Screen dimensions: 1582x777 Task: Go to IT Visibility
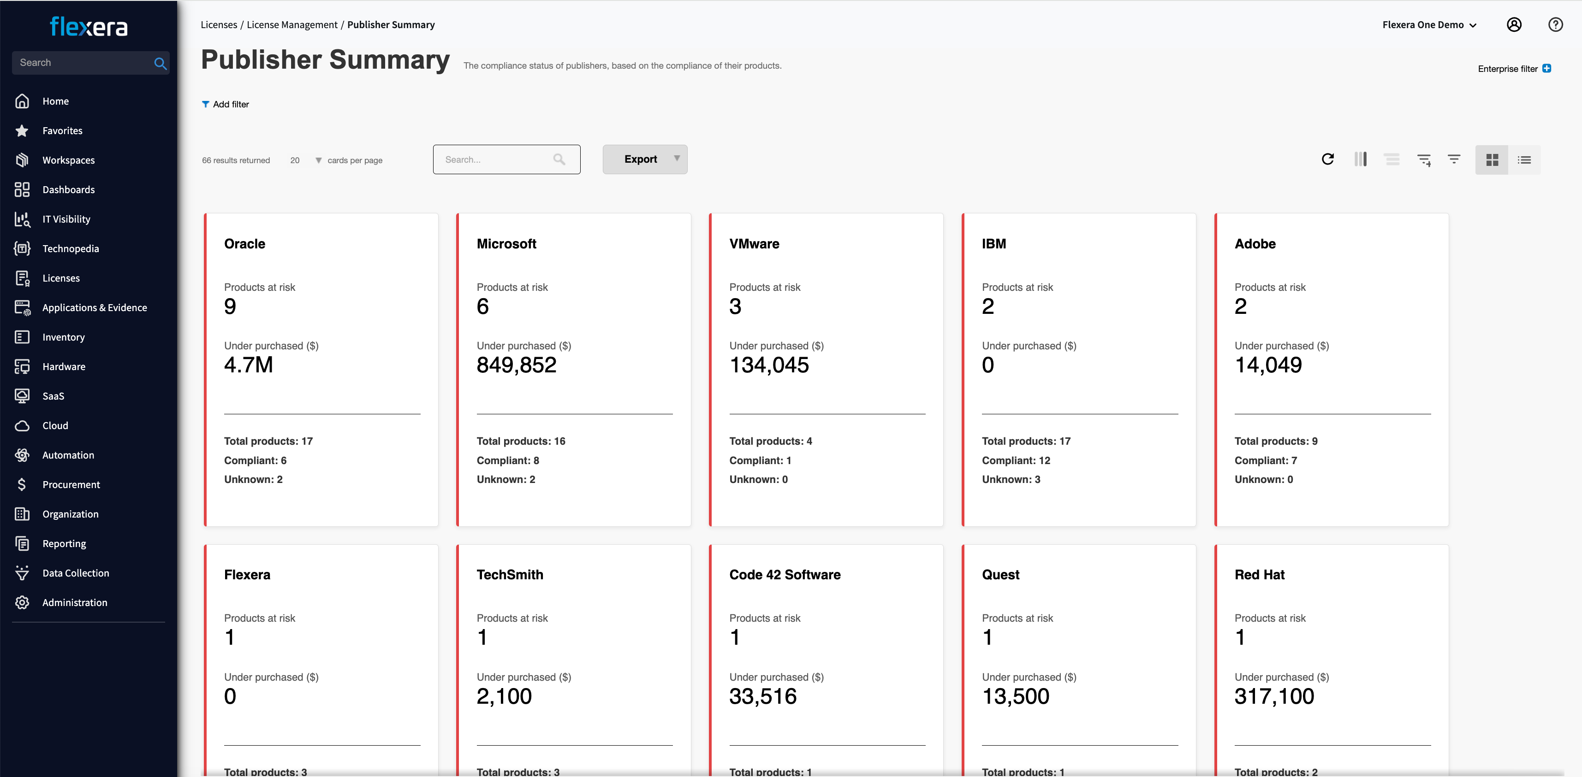(x=65, y=219)
